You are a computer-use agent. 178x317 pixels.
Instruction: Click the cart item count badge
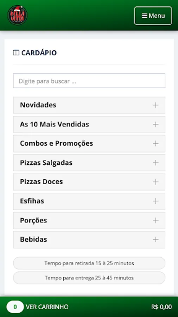tap(15, 307)
